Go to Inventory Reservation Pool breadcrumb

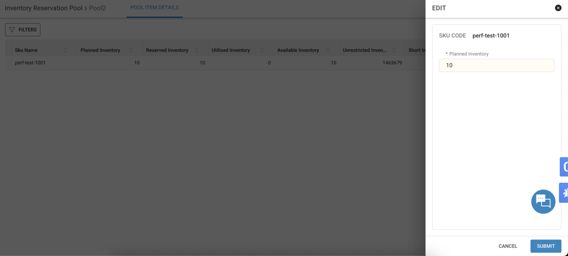(x=43, y=8)
